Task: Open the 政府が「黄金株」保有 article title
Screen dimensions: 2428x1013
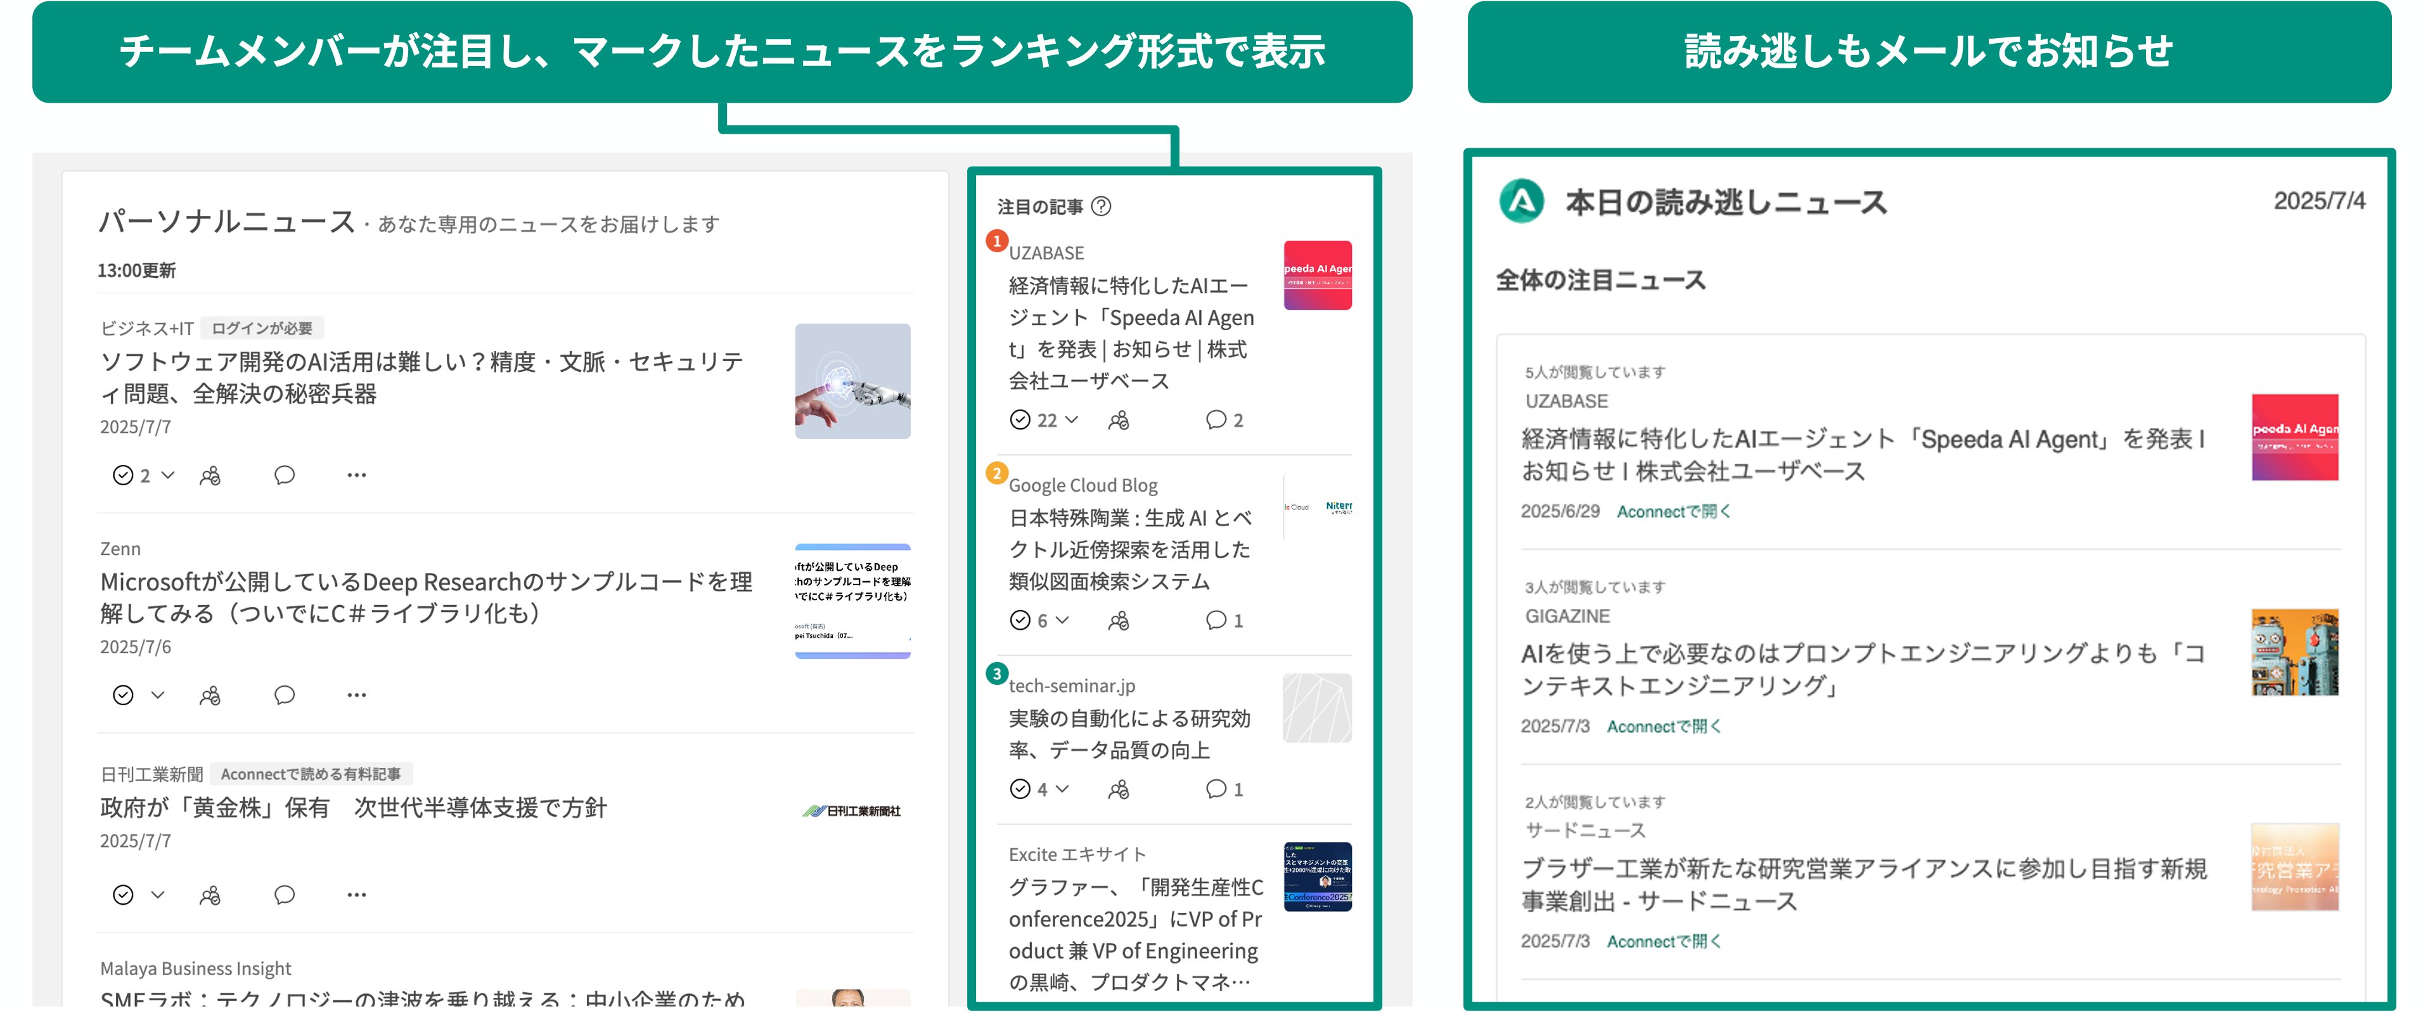Action: [354, 806]
